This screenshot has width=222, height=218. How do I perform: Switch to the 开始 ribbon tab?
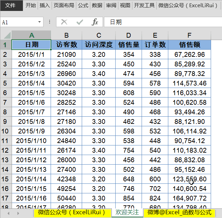30,5
